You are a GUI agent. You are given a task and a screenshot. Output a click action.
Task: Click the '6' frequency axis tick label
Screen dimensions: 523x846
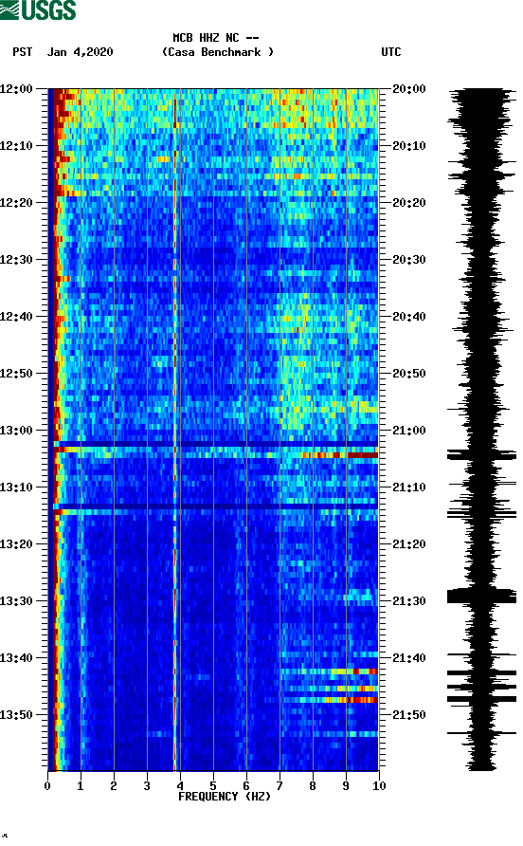[246, 786]
